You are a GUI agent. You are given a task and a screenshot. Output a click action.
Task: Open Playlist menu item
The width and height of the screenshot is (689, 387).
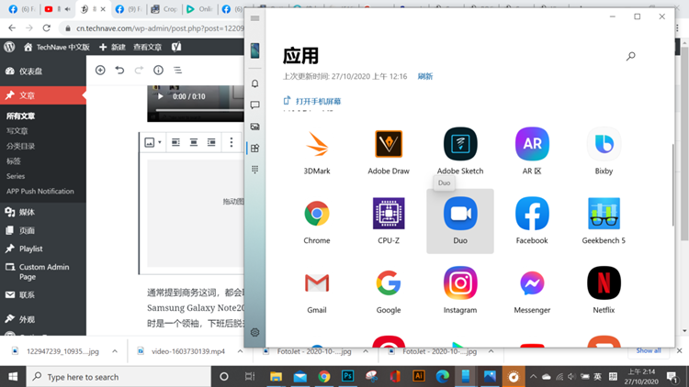tap(43, 249)
